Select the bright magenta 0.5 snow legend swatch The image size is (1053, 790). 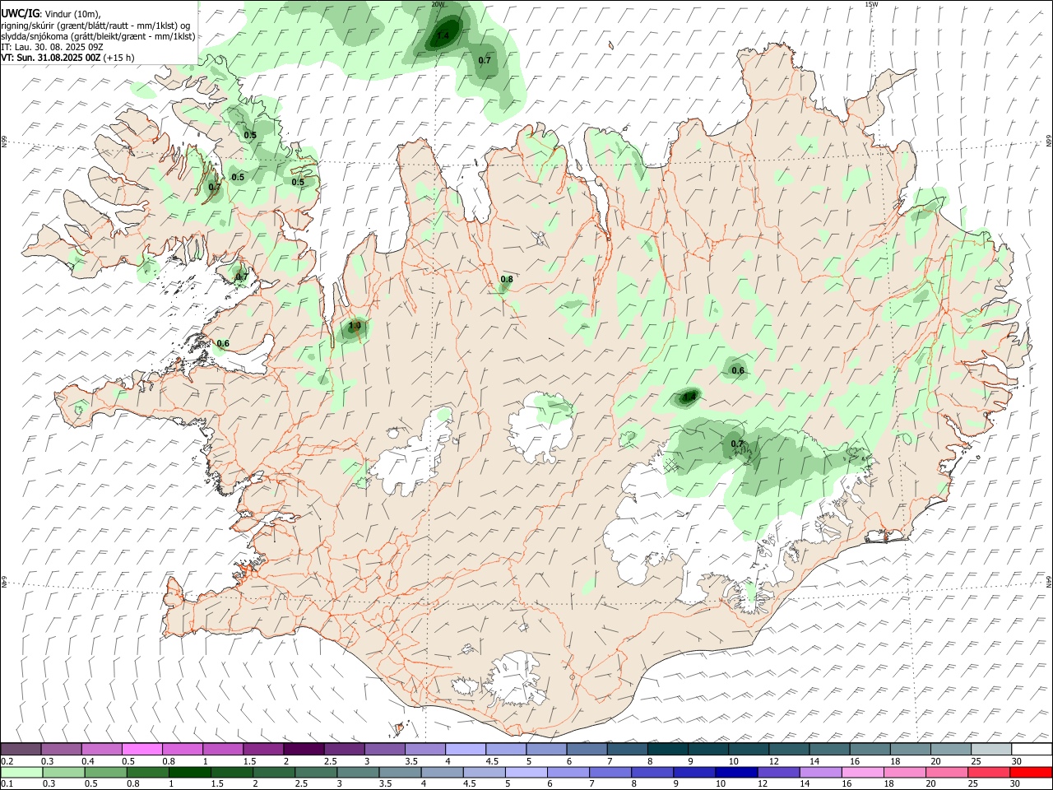click(x=141, y=750)
